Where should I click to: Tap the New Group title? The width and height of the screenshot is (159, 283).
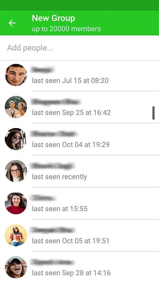point(53,18)
